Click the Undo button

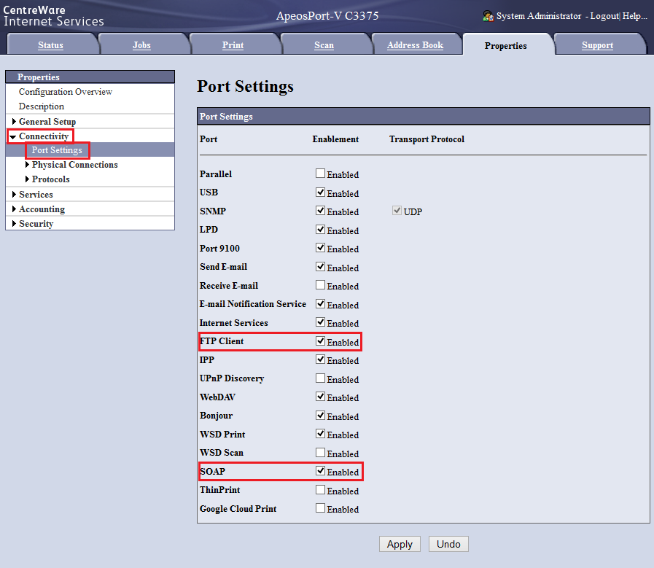[448, 544]
